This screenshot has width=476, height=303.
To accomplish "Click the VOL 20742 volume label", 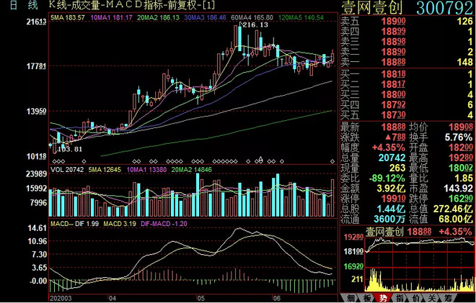I will (67, 170).
